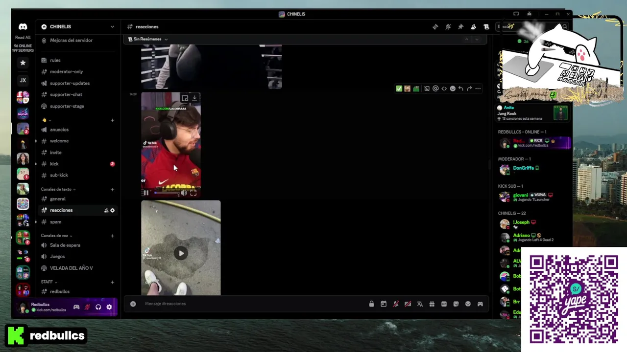
Task: Click the gamepad icon in user panel
Action: tap(76, 307)
